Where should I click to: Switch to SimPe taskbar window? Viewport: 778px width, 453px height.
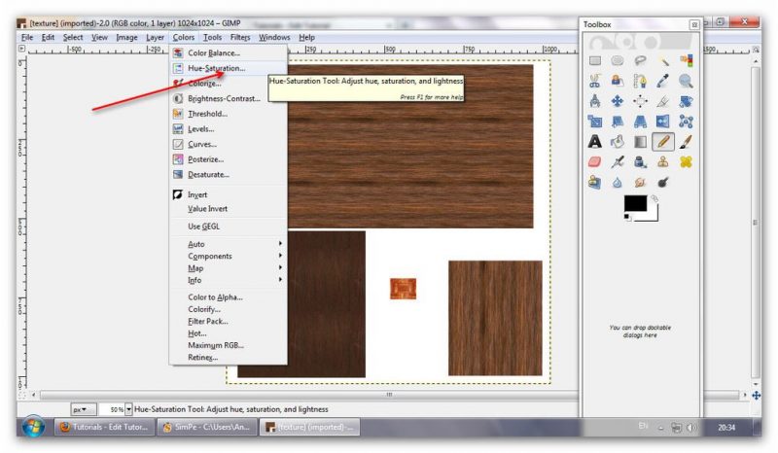click(206, 427)
